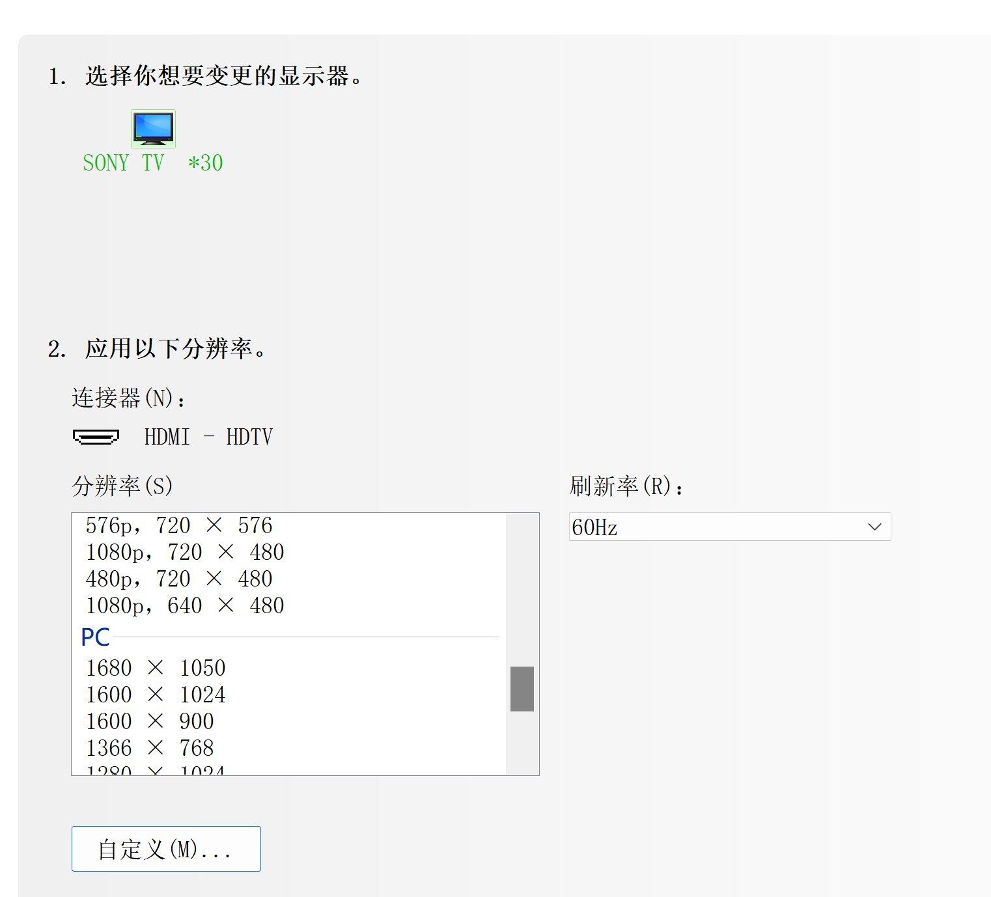
Task: Select PC resolution 1680 × 1050
Action: coord(156,668)
